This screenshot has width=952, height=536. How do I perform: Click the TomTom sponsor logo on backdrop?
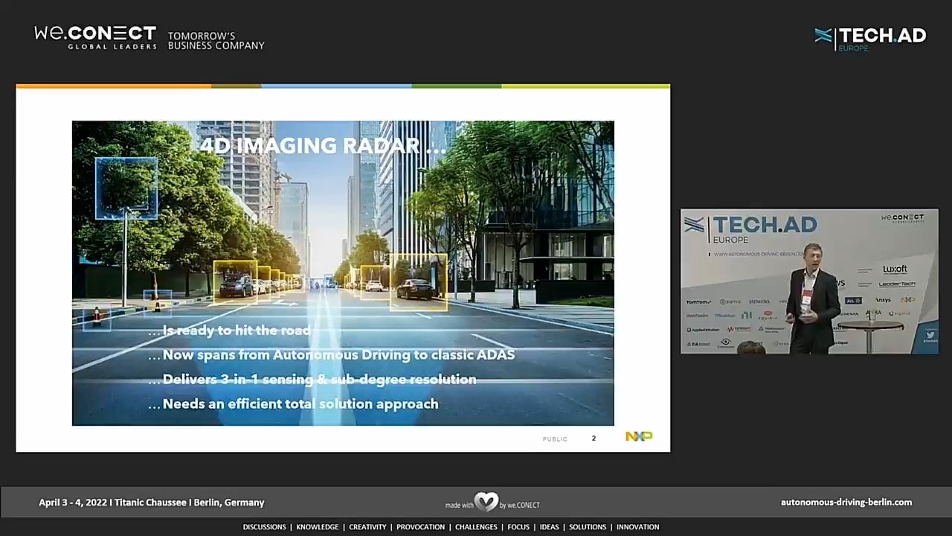coord(698,301)
